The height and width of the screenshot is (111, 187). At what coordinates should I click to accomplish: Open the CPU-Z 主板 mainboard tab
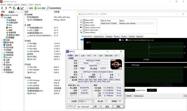(83, 56)
